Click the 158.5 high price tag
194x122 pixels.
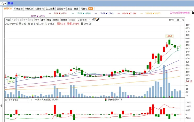[x=169, y=36]
